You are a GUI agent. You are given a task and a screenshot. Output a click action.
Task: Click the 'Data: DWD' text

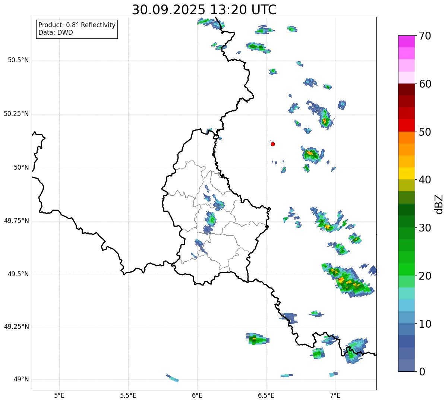tap(56, 32)
